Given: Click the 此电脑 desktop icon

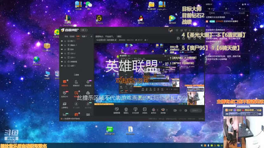Looking at the screenshot, I should 47,75.
